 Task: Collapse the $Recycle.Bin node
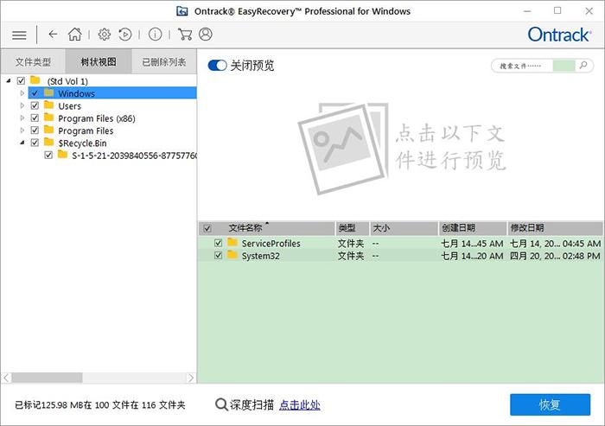(22, 143)
